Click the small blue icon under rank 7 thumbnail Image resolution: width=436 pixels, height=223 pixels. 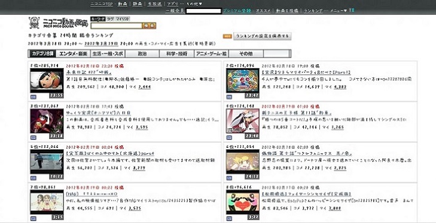33,219
